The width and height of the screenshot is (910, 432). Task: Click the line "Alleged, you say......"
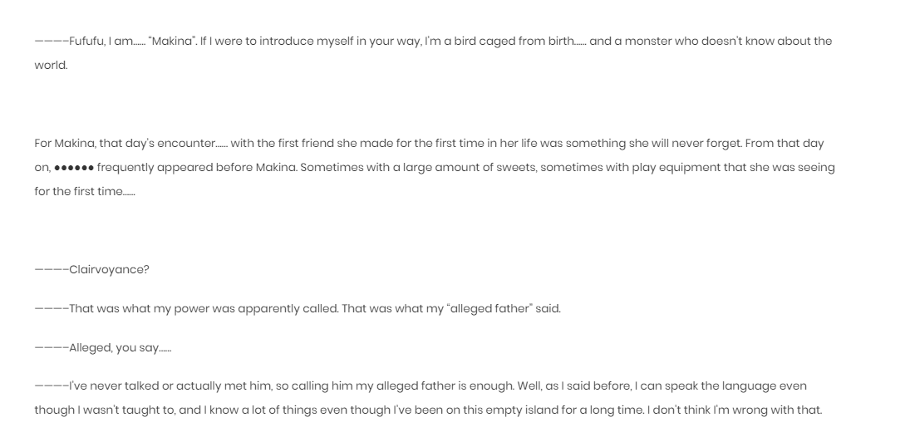coord(103,348)
